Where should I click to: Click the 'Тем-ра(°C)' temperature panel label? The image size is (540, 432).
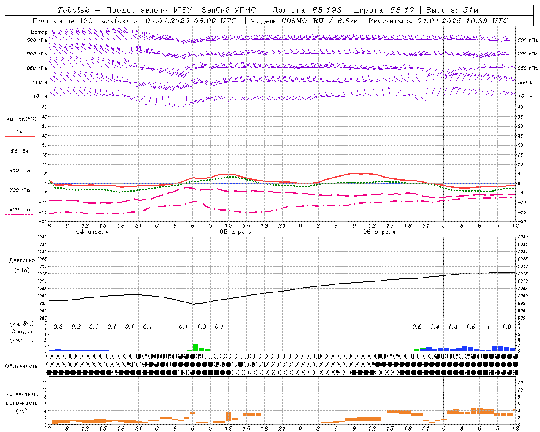point(20,119)
